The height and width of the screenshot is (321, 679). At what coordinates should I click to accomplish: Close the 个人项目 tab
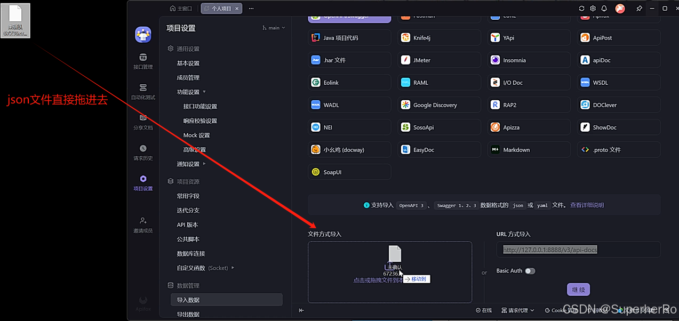click(237, 9)
